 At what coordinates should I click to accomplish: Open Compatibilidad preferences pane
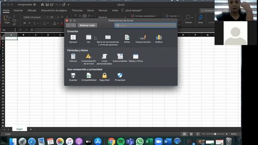click(89, 77)
